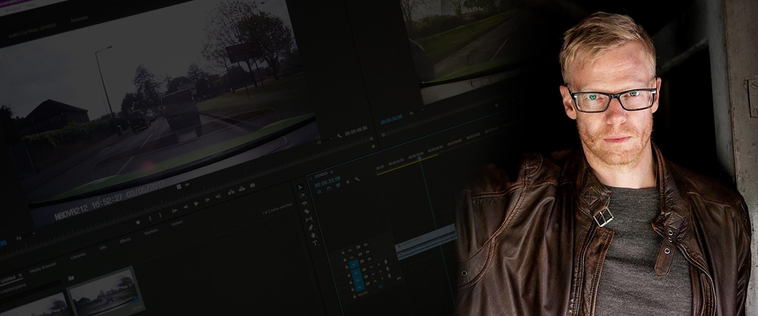Select the Razor tool
This screenshot has width=758, height=316.
[306, 211]
